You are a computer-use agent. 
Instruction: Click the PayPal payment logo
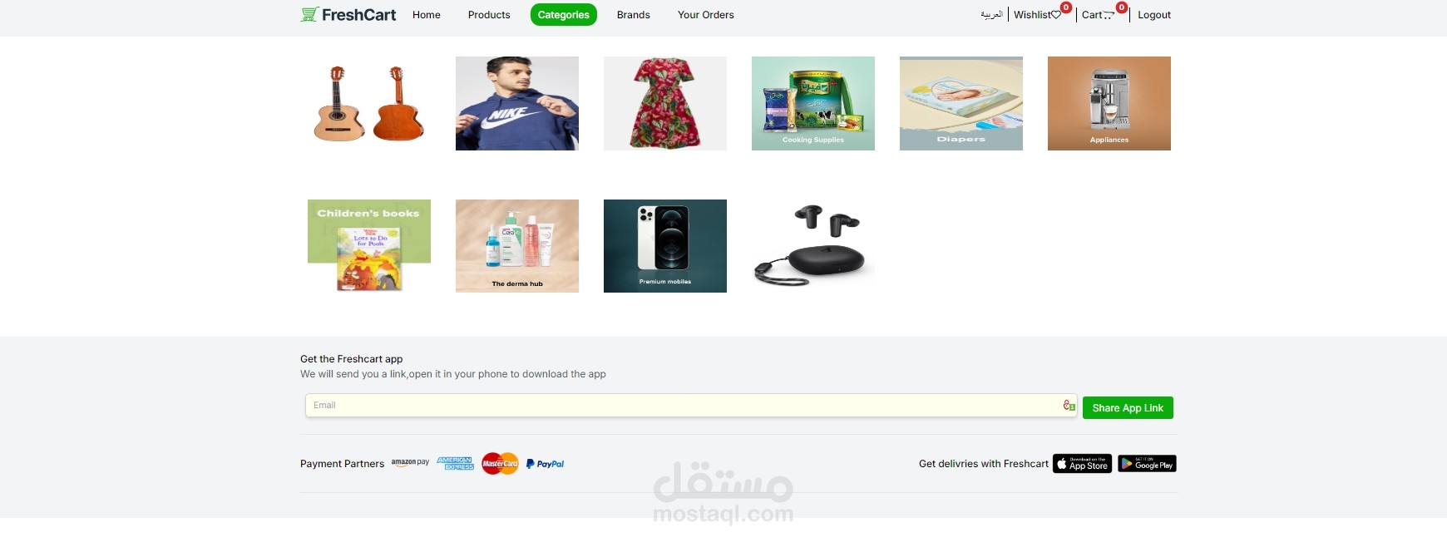(x=545, y=464)
